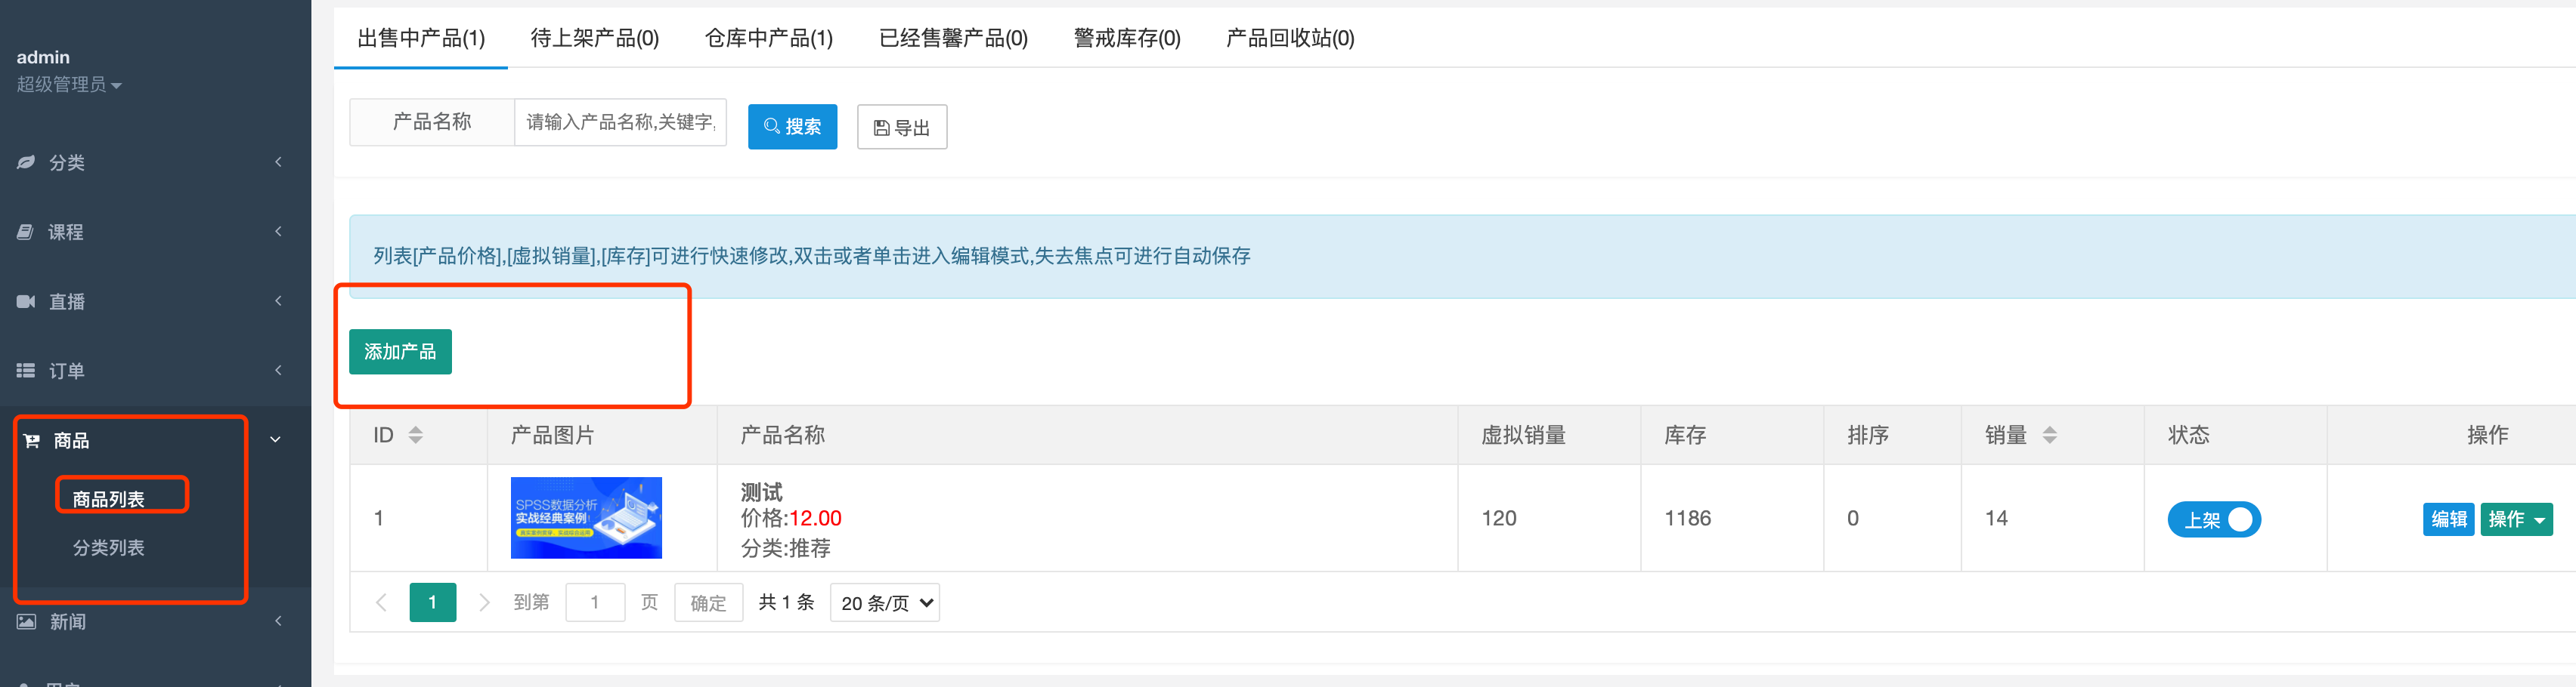Click the book icon beside 课程
This screenshot has width=2576, height=687.
26,232
